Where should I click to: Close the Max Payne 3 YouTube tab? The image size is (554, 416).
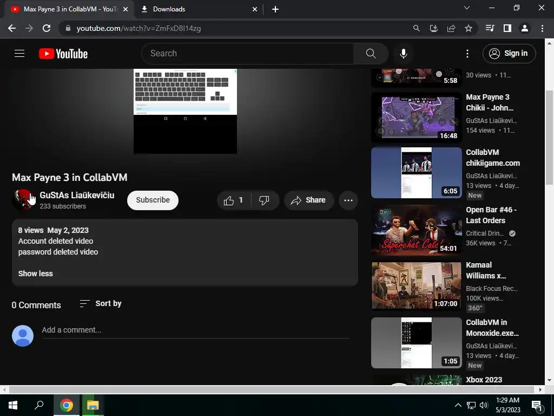click(126, 10)
